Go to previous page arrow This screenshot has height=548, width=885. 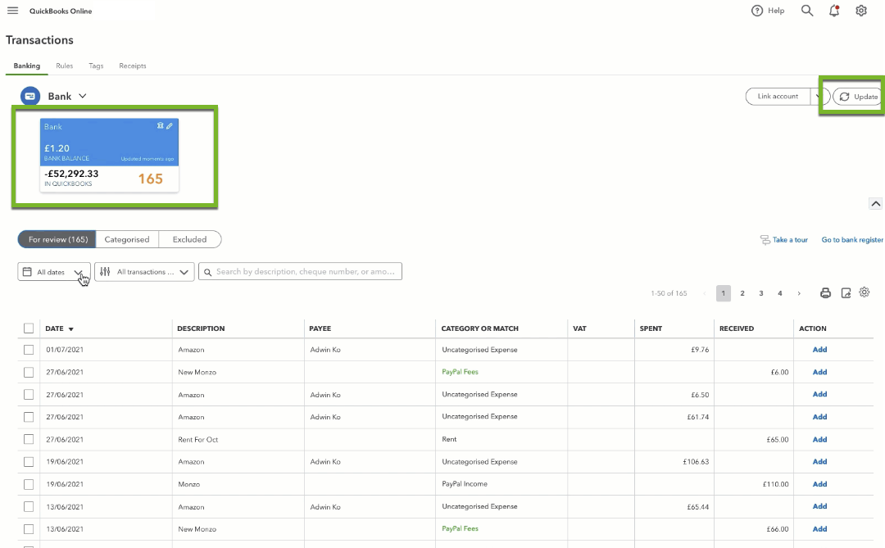coord(704,293)
